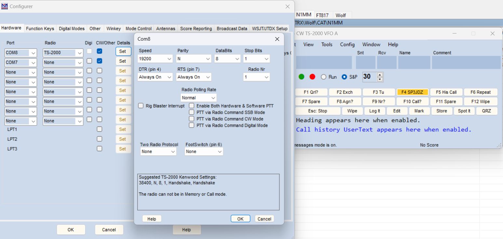Open the COM8 port dropdown

point(21,53)
